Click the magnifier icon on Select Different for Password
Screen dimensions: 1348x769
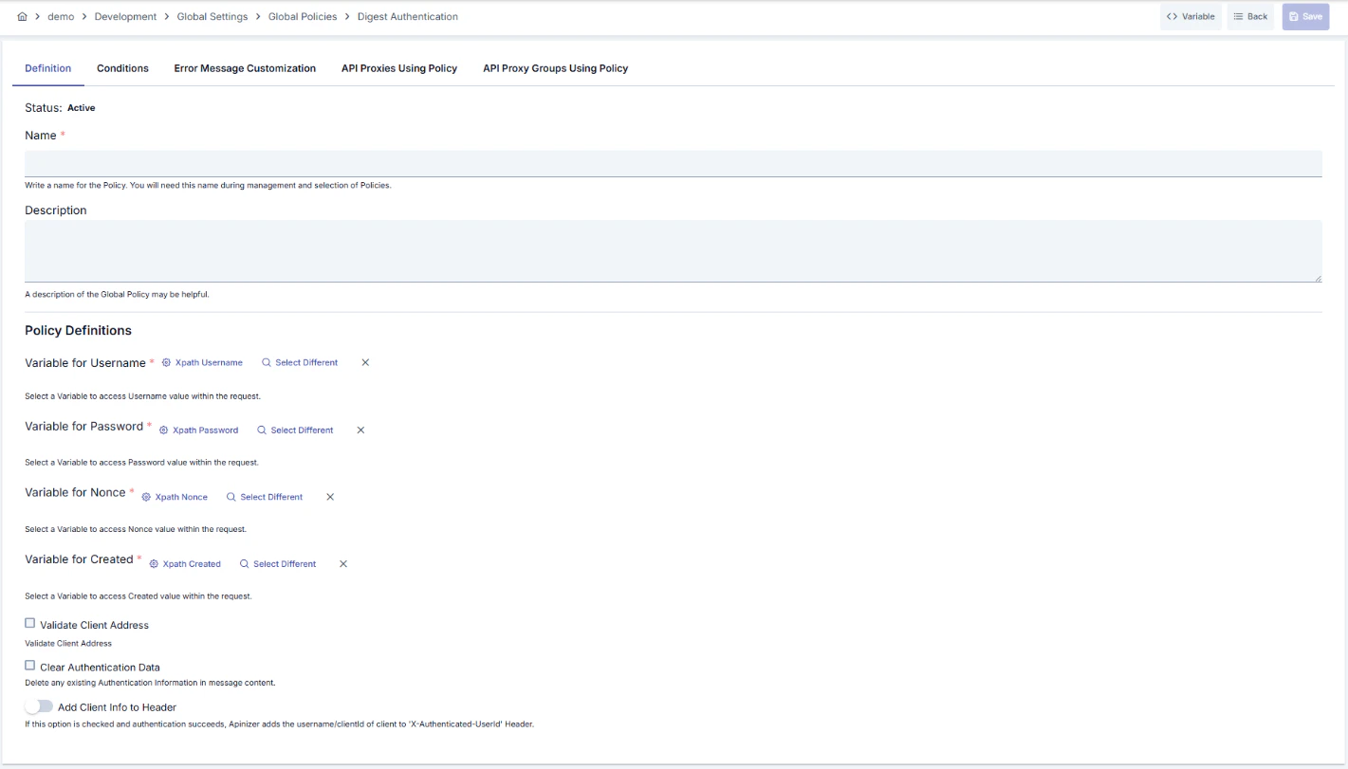coord(261,430)
